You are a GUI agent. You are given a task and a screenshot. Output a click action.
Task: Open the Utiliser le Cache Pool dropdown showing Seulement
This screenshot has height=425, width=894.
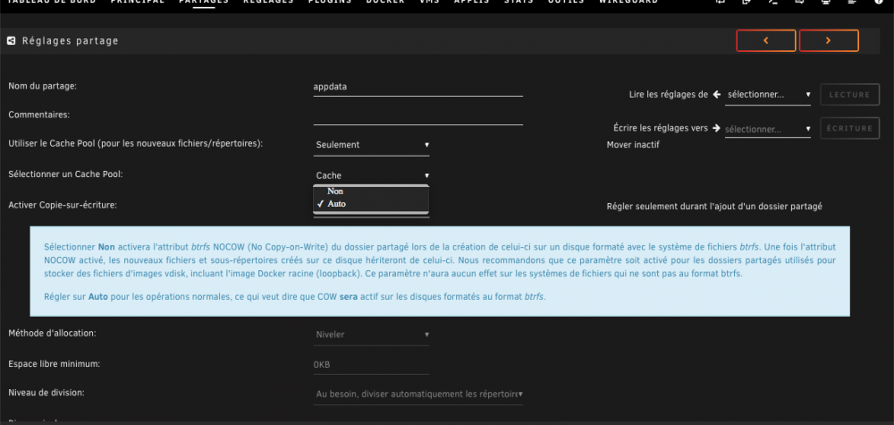tap(372, 145)
